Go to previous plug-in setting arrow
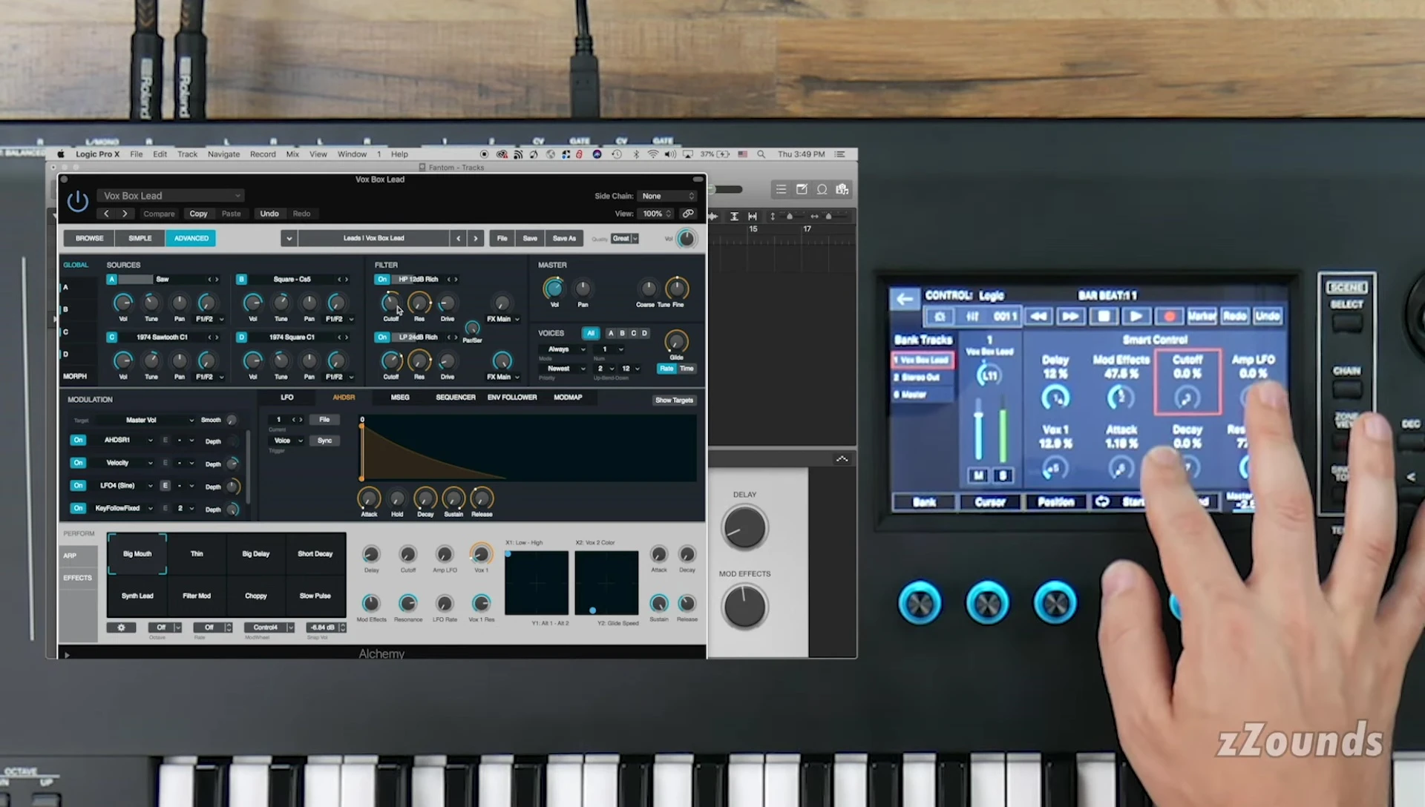Screen dimensions: 1425x807 (106, 214)
